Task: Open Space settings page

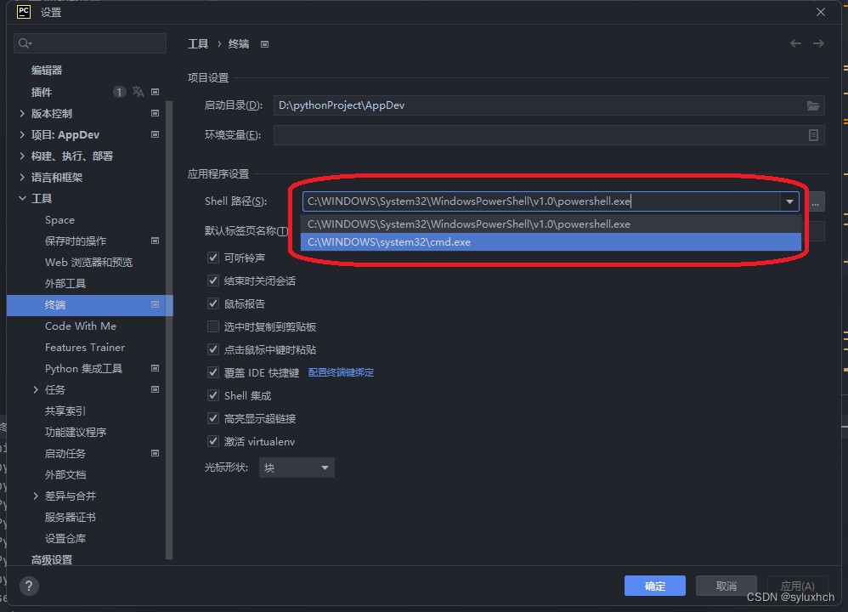Action: 59,219
